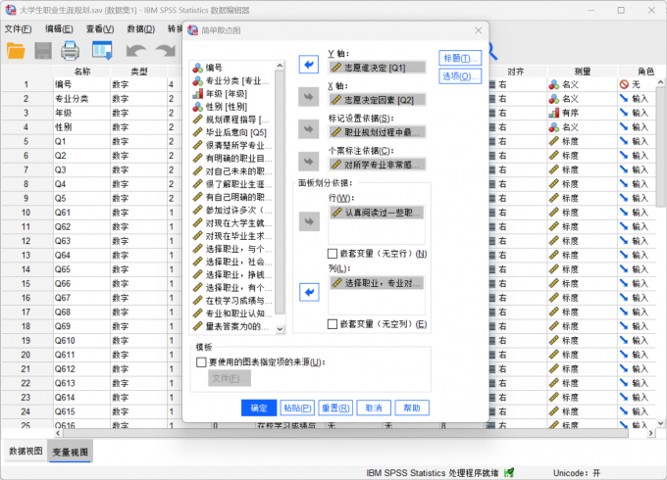Click the 名称 column header
The height and width of the screenshot is (480, 667).
pos(81,72)
